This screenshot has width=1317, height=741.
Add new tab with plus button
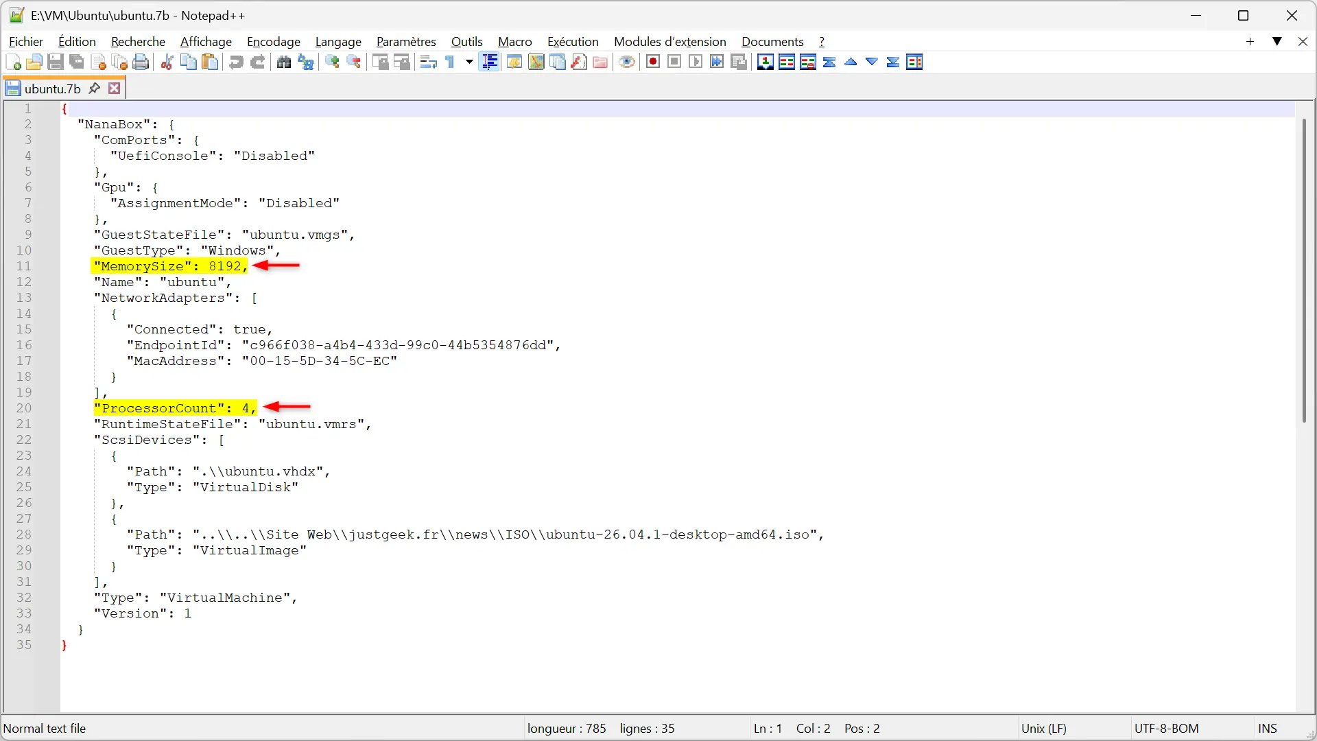tap(1250, 42)
